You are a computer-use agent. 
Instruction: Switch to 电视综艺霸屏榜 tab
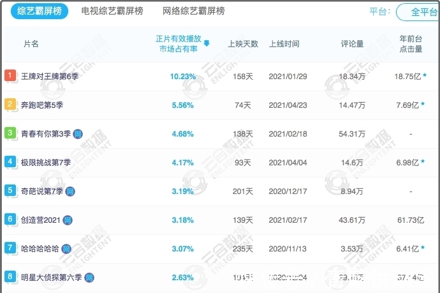pos(112,11)
